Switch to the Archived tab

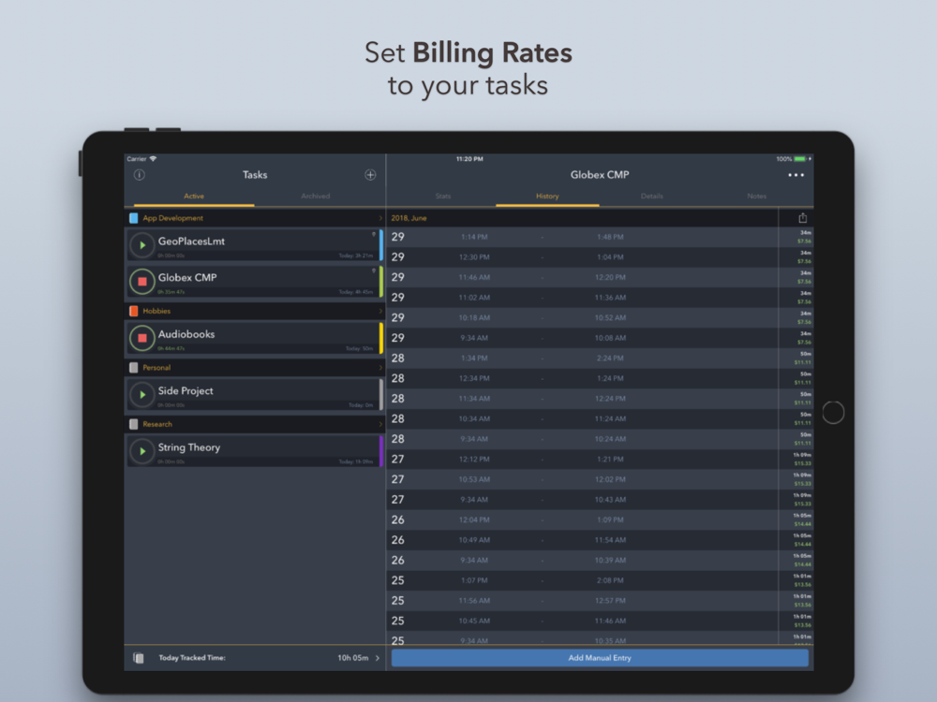[316, 197]
